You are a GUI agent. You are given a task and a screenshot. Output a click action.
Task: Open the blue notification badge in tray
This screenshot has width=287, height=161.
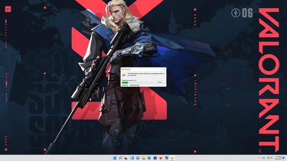[283, 158]
